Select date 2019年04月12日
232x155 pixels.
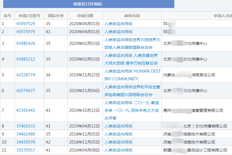(84, 126)
